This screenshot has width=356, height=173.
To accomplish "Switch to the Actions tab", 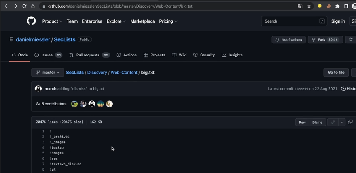I will 127,55.
